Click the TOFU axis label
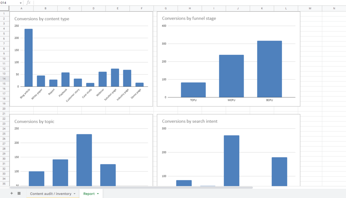 click(x=193, y=100)
